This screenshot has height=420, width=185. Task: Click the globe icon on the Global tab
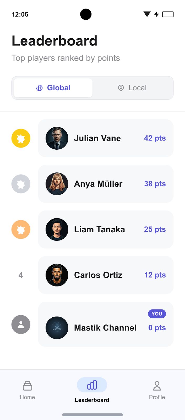click(x=39, y=88)
